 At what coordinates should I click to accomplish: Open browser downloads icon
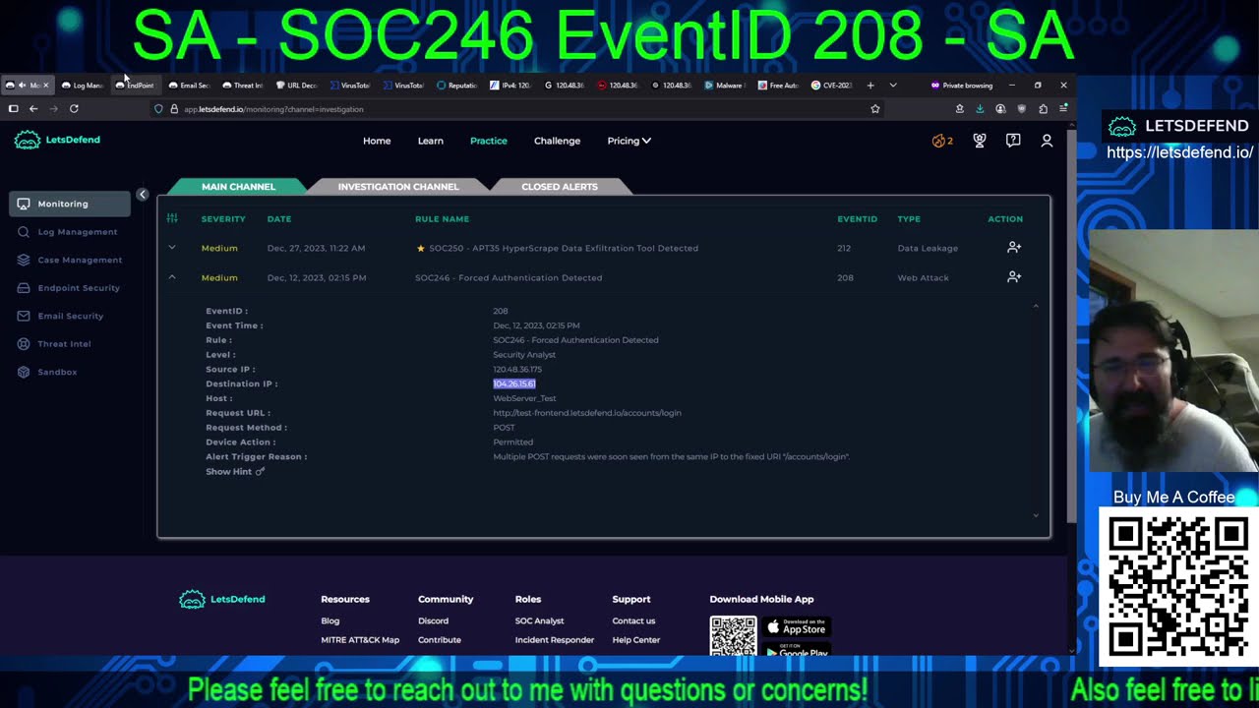(980, 109)
